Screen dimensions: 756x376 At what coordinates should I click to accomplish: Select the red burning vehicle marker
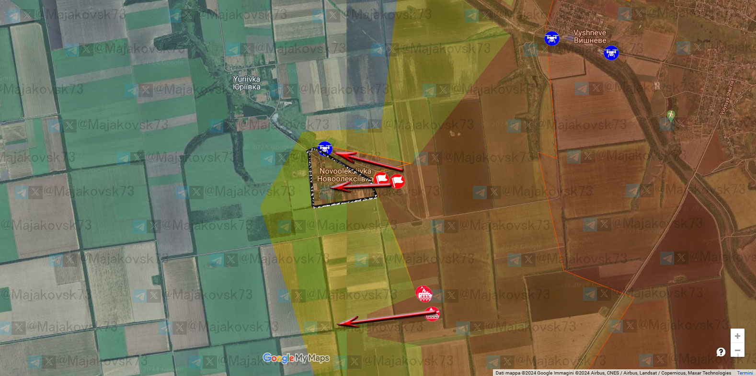point(424,294)
